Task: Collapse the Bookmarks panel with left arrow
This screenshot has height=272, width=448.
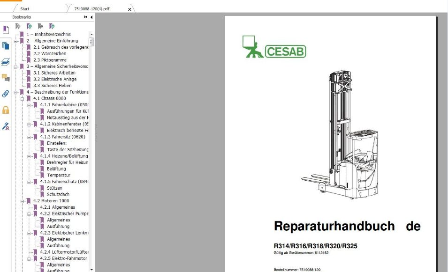Action: click(91, 17)
